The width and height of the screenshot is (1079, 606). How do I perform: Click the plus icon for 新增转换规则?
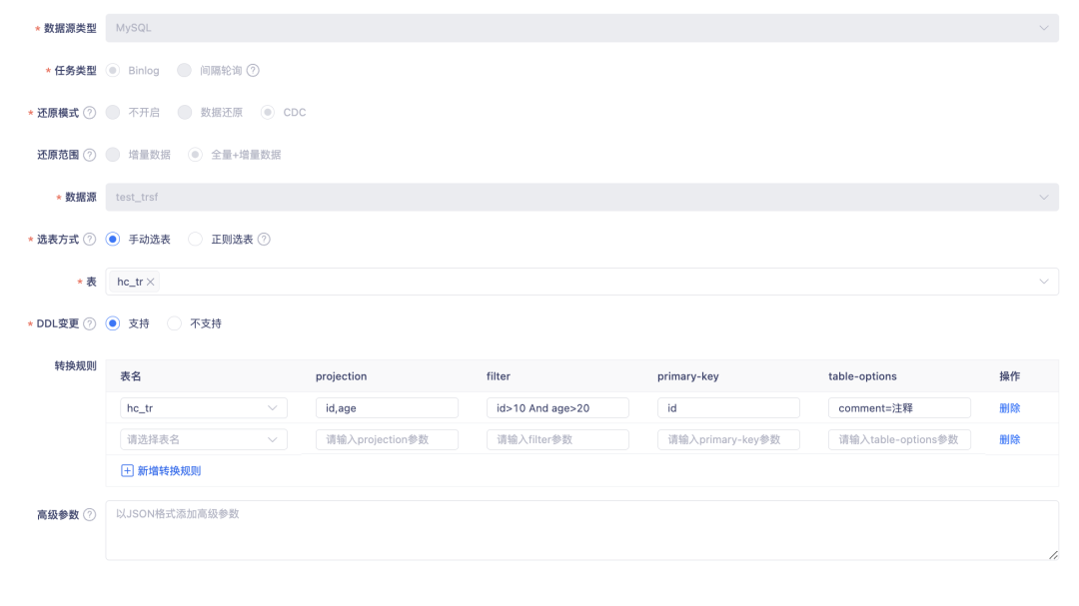click(127, 470)
